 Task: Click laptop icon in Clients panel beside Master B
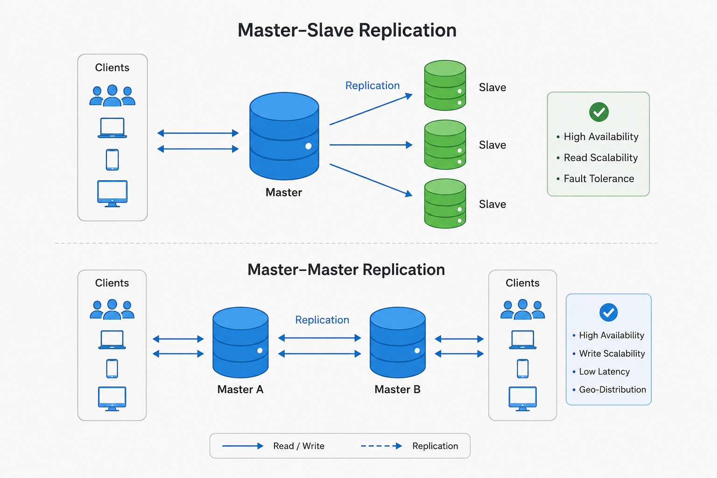coord(523,340)
